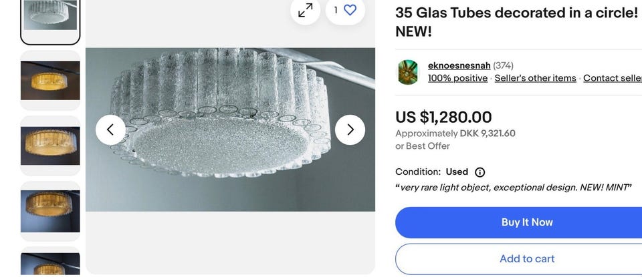Pick the fourth lamp thumbnail
This screenshot has width=642, height=277.
50,211
